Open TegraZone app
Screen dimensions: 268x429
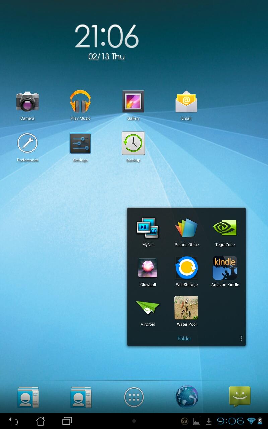225,228
